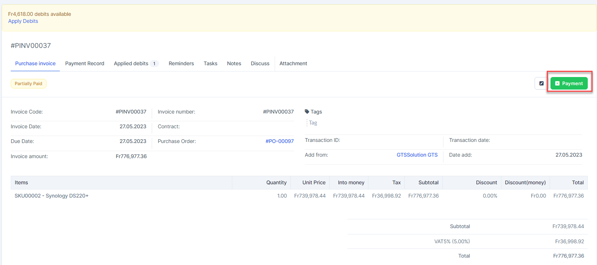Click the Total column header
Image resolution: width=597 pixels, height=265 pixels.
577,182
